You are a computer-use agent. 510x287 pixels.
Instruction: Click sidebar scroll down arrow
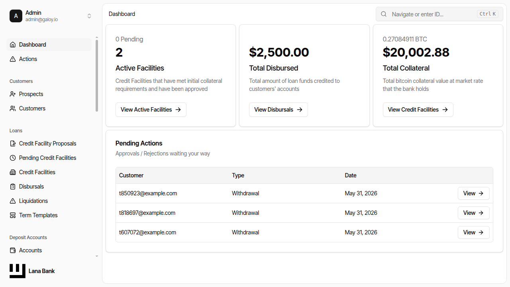(96, 256)
